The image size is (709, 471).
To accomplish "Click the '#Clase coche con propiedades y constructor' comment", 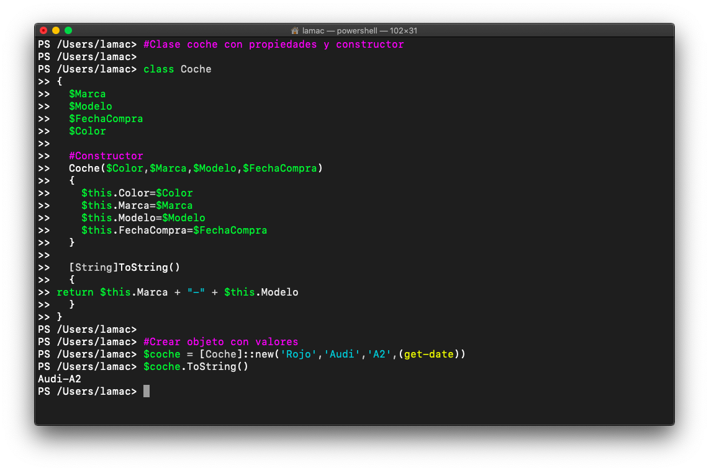I will (273, 45).
